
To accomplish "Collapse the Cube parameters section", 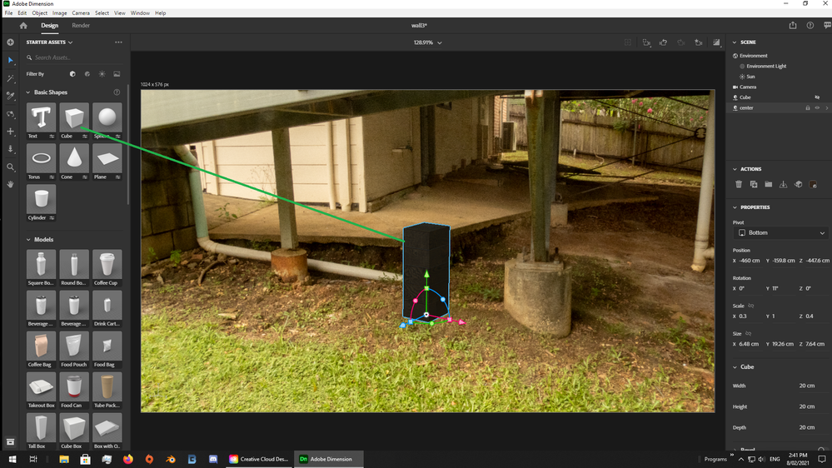I will 735,367.
